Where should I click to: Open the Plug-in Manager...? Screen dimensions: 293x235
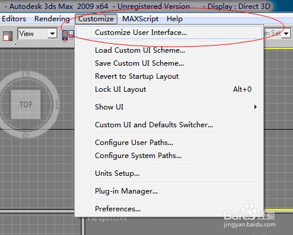click(x=169, y=191)
